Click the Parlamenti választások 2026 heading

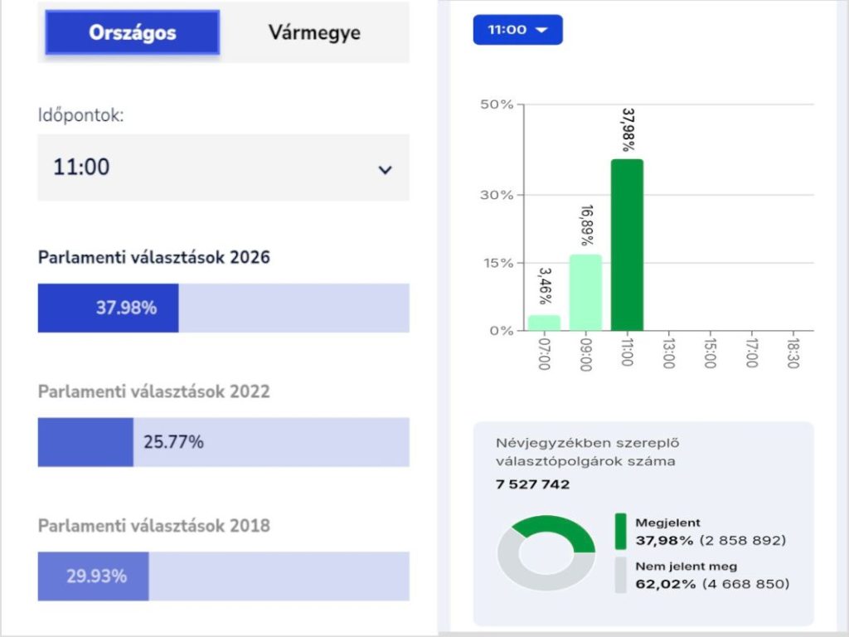(154, 257)
